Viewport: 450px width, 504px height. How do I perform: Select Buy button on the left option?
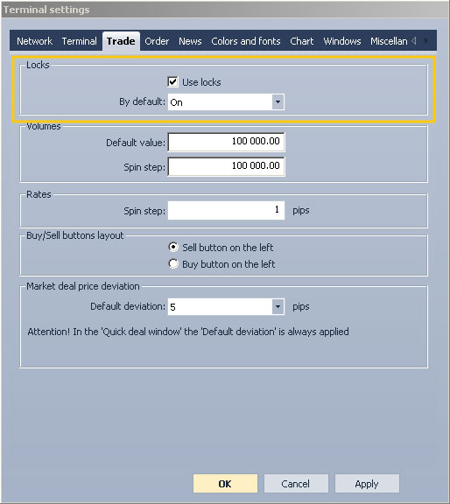click(x=173, y=264)
